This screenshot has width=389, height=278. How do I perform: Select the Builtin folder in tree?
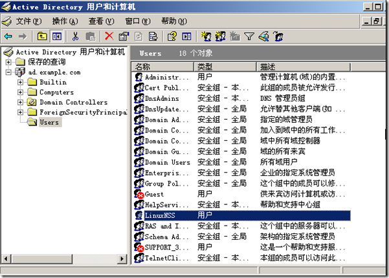(x=53, y=82)
